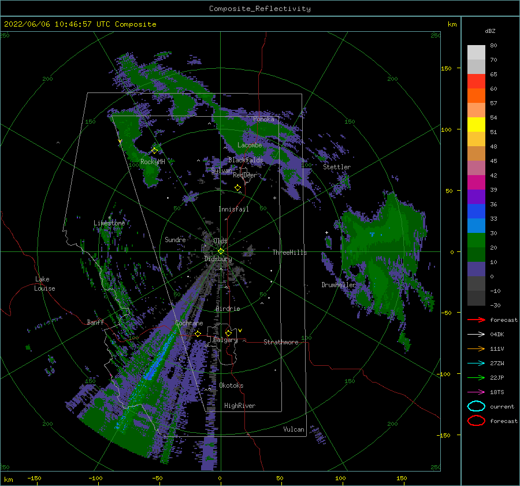Click the Limestone label
Viewport: 520px width, 486px height.
pyautogui.click(x=109, y=223)
